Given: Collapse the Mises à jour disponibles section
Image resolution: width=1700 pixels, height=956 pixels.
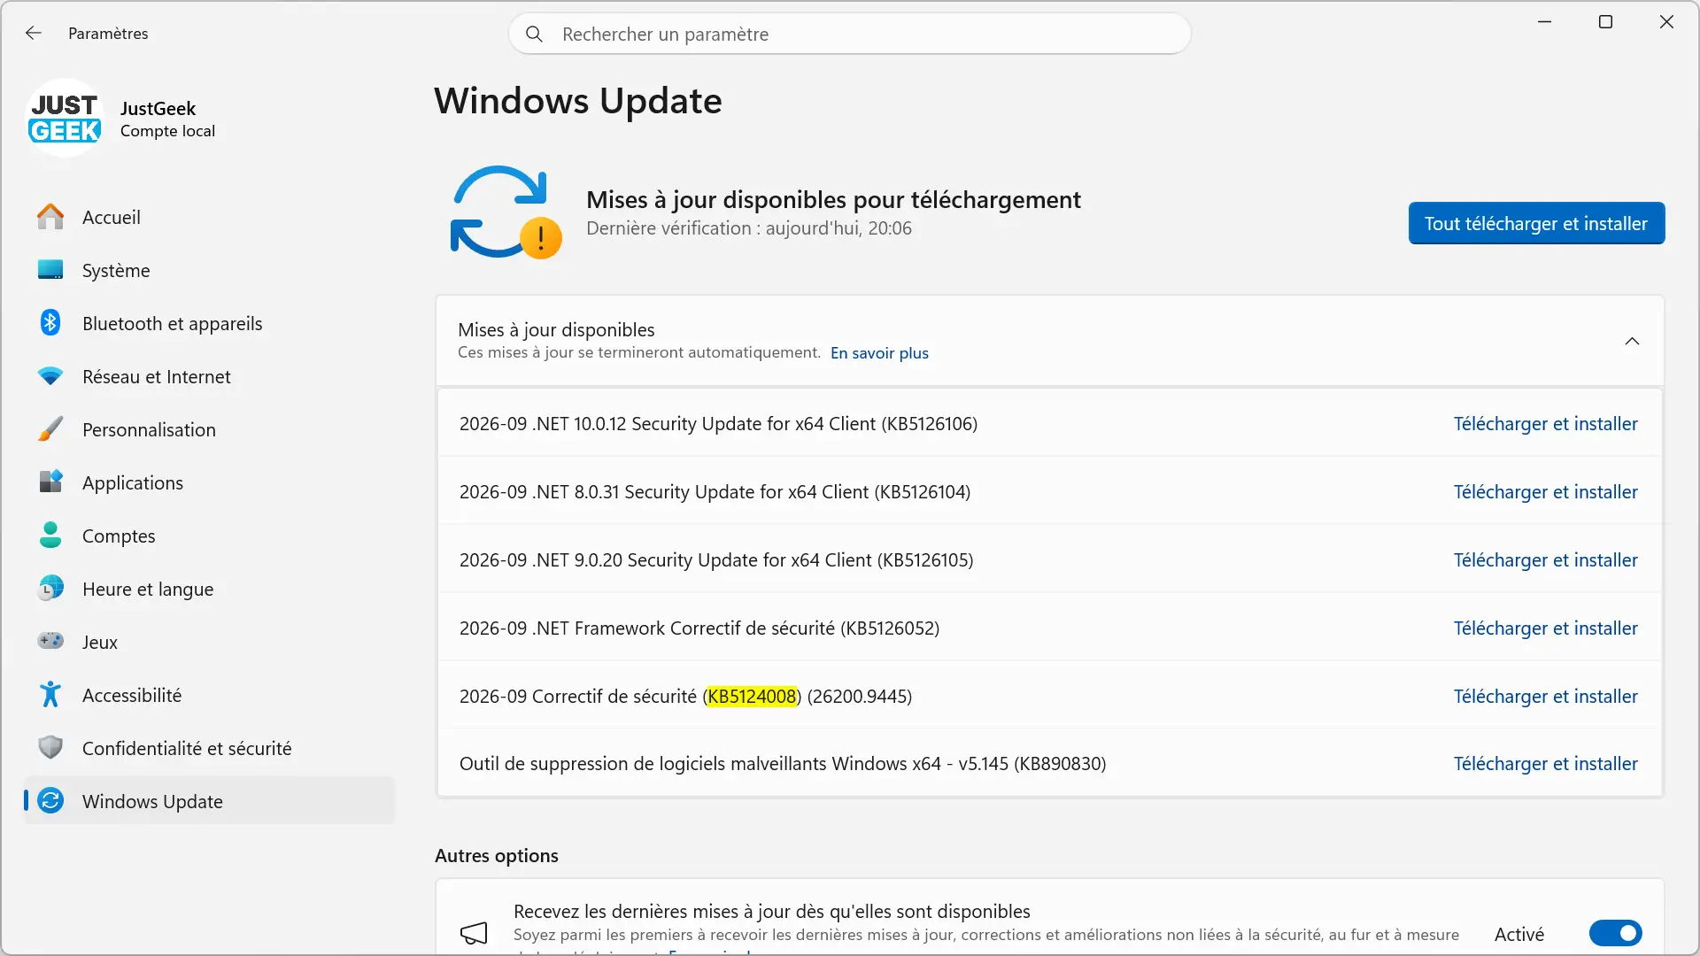Looking at the screenshot, I should coord(1632,342).
